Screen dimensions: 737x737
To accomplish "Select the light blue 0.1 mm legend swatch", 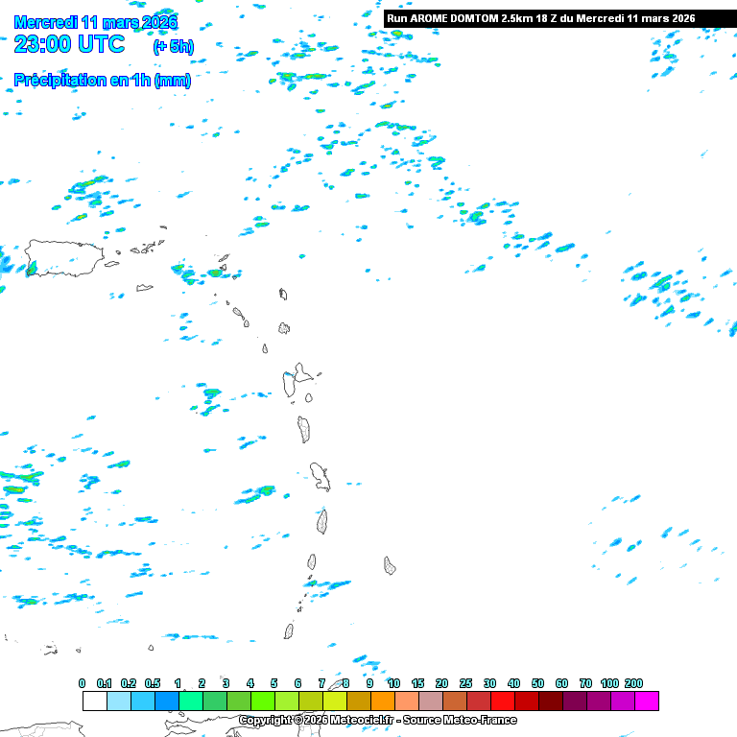I will [118, 701].
